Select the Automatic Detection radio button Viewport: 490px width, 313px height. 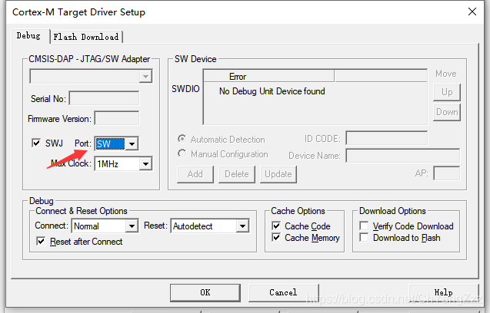coord(182,139)
